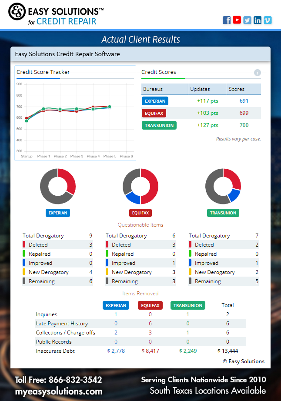This screenshot has height=401, width=281.
Task: Click the myeasysolutions.com link
Action: pyautogui.click(x=59, y=391)
